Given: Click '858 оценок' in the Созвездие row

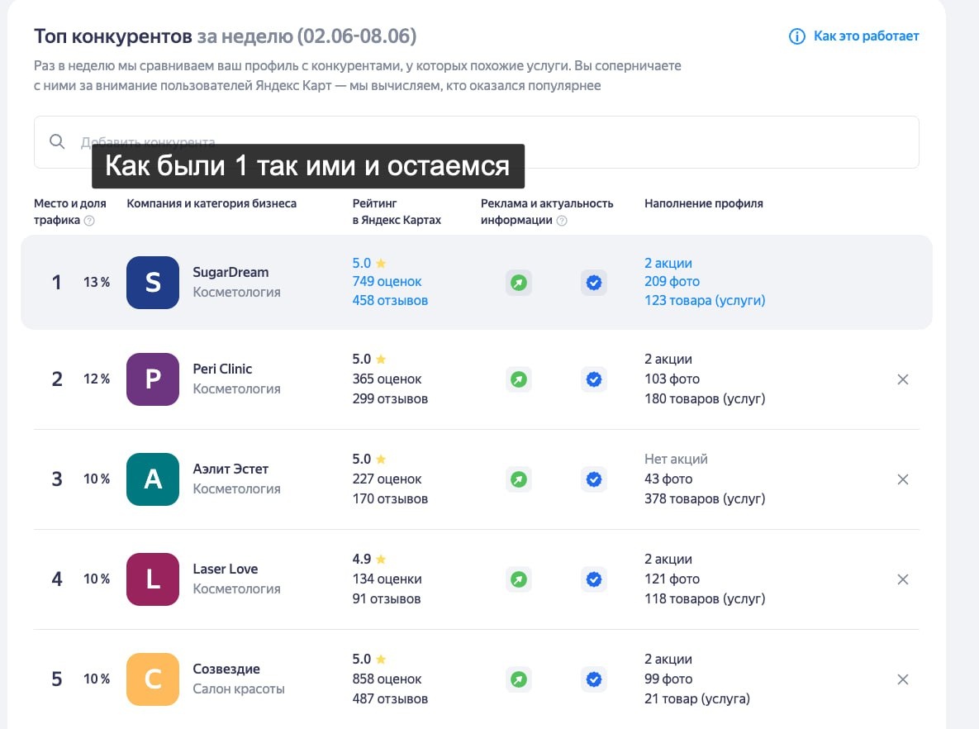Looking at the screenshot, I should pyautogui.click(x=387, y=679).
